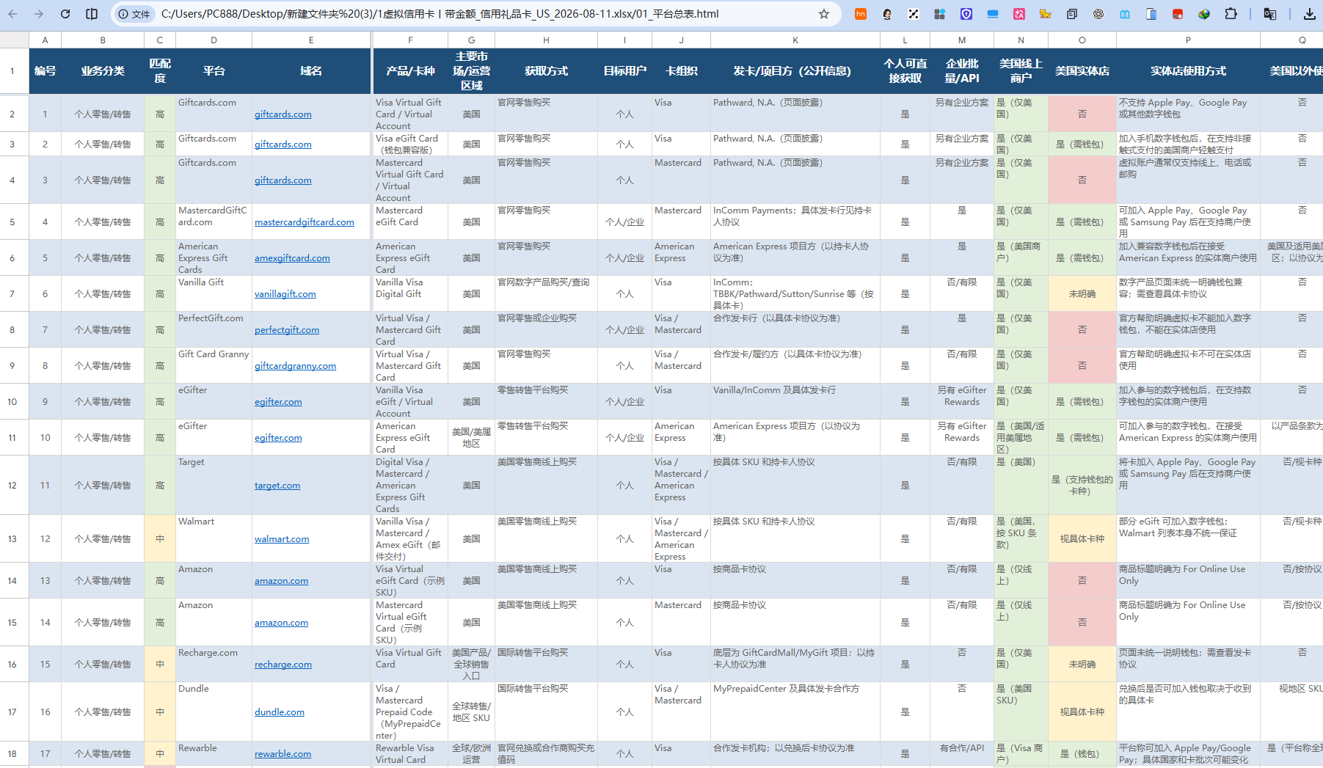
Task: Follow the target.com hyperlink
Action: coord(277,486)
